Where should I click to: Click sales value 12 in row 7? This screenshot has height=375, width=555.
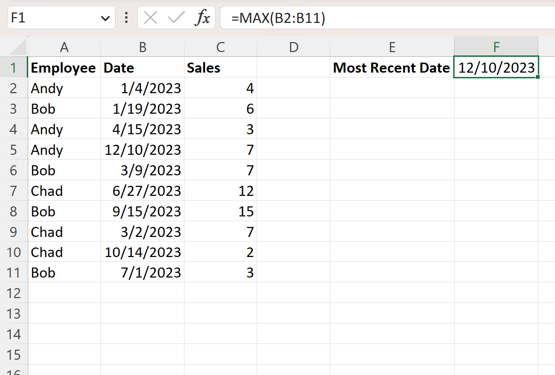point(220,190)
